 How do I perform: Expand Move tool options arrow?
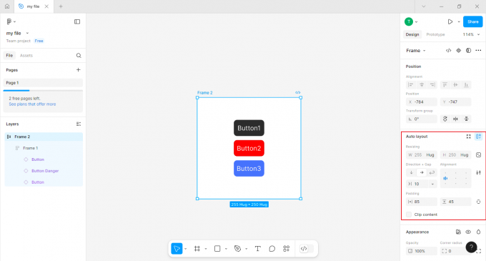click(x=185, y=249)
